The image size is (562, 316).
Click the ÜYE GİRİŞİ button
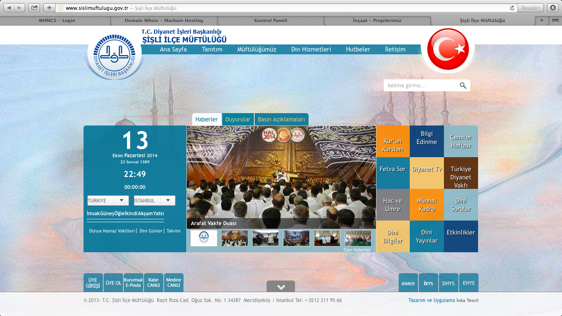[93, 283]
